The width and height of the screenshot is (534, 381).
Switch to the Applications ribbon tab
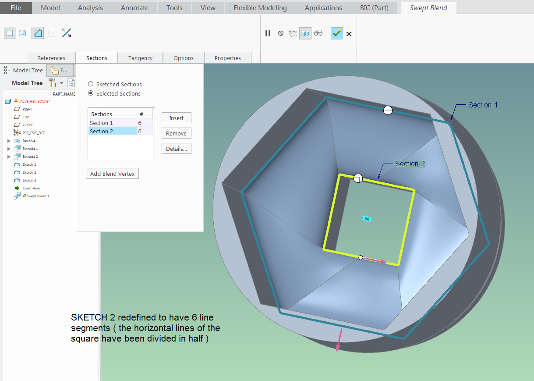coord(323,8)
